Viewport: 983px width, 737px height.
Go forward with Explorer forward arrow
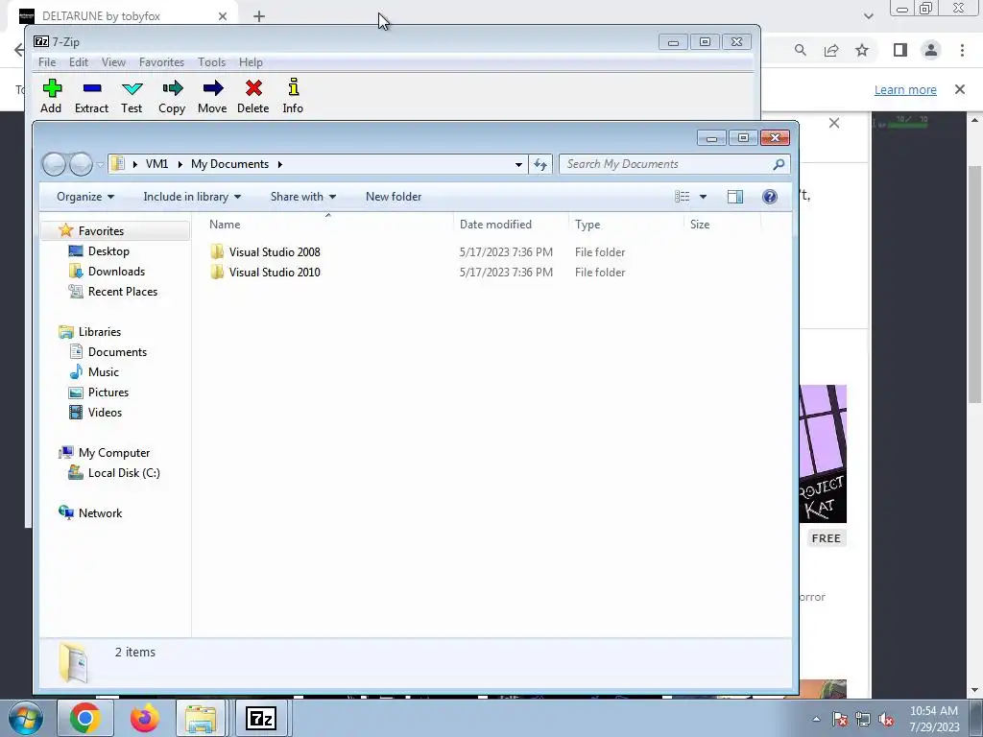click(81, 164)
